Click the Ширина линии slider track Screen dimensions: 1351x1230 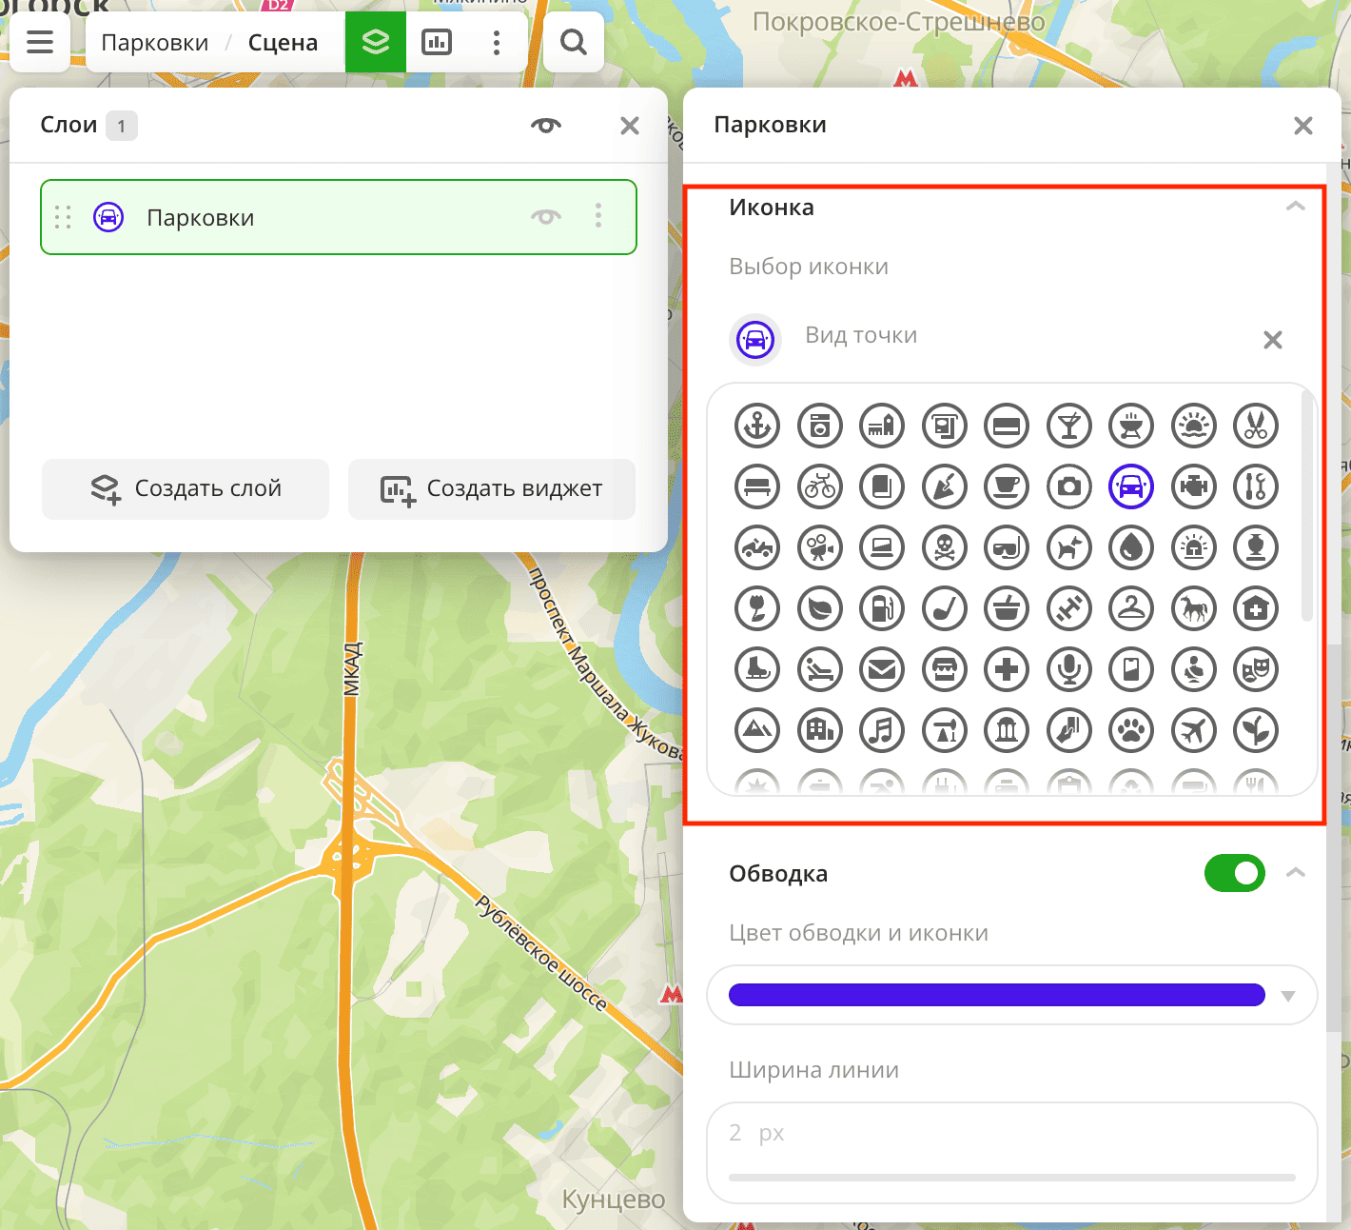[1011, 1178]
